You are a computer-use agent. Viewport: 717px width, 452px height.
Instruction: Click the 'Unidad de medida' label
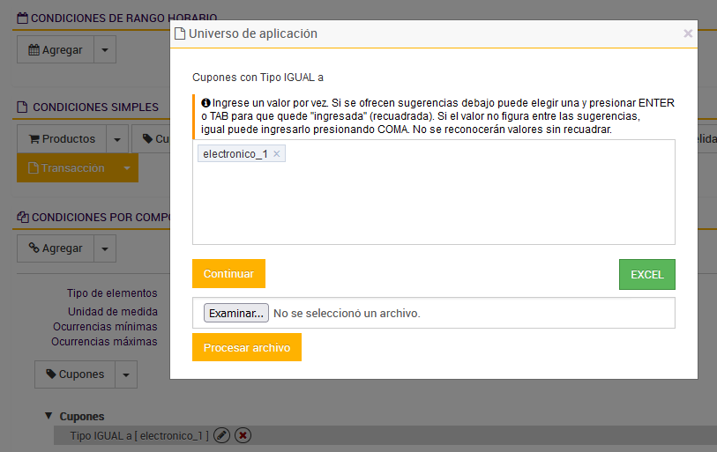click(x=113, y=311)
